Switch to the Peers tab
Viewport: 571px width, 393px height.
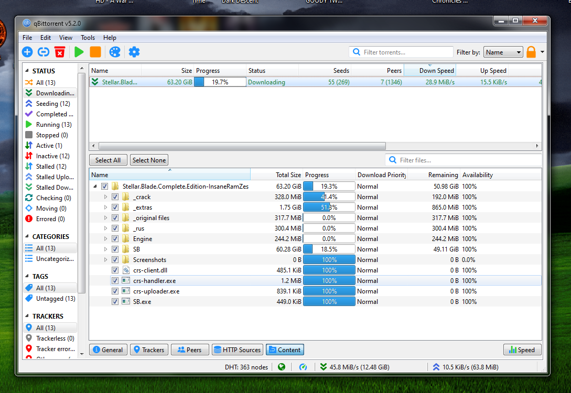190,350
